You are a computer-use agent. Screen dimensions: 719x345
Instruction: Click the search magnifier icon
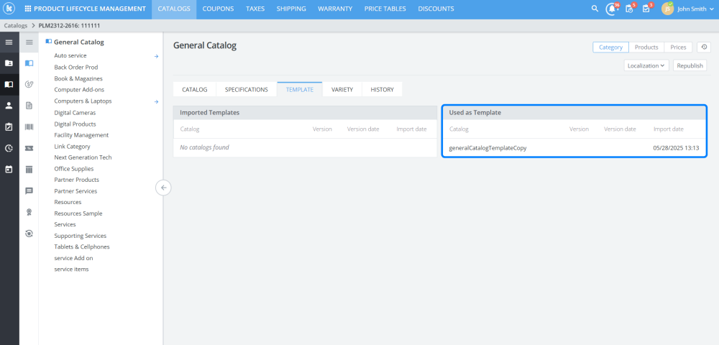[x=595, y=9]
